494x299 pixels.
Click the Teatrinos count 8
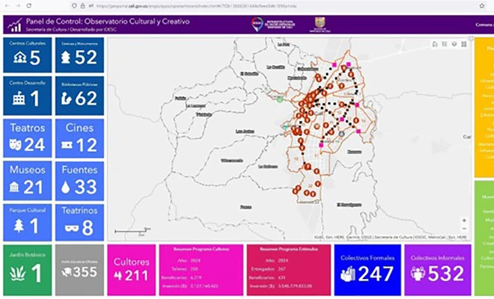click(x=88, y=228)
